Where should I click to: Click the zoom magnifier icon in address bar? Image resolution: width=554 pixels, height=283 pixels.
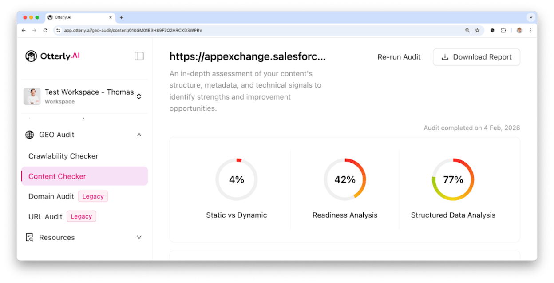(467, 30)
